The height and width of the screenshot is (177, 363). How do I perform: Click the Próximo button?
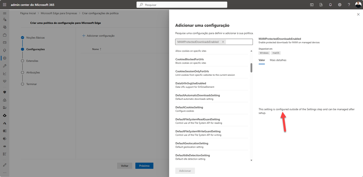point(144,166)
